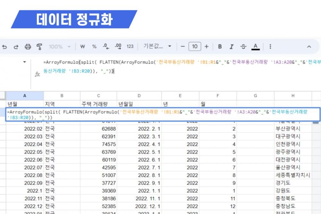
Task: Click cell 충청남도
Action: [x=293, y=206]
